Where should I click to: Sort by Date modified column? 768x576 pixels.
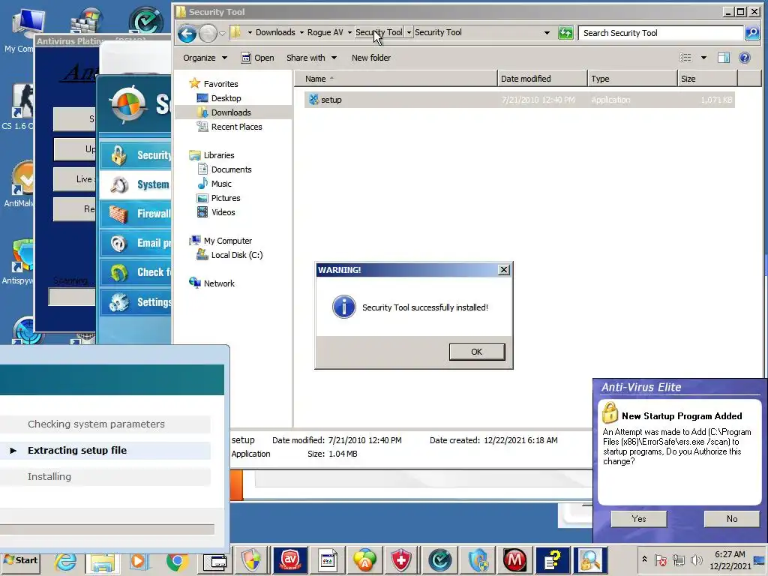(x=541, y=79)
